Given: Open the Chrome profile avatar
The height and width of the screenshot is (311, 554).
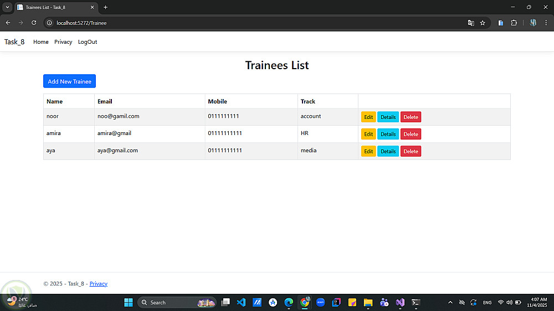Looking at the screenshot, I should [533, 23].
